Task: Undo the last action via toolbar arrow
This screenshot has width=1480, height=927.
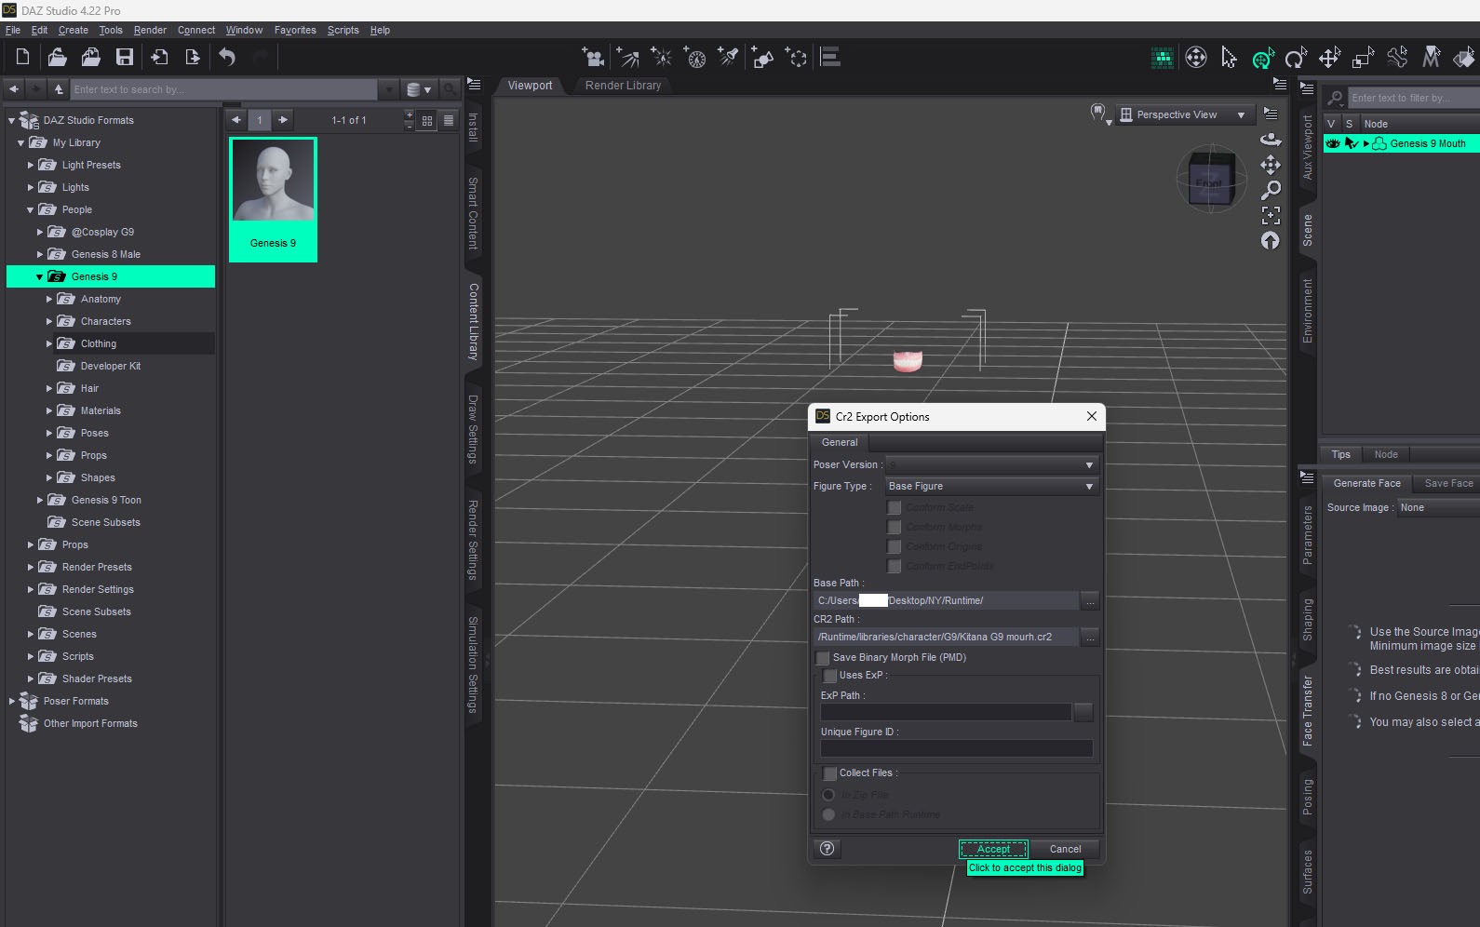Action: tap(227, 58)
